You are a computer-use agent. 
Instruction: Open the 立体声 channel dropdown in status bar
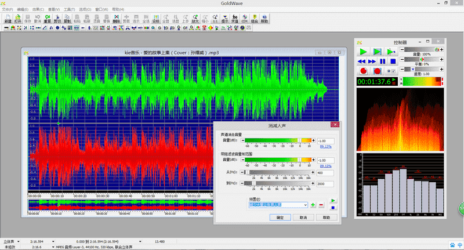tap(18, 241)
